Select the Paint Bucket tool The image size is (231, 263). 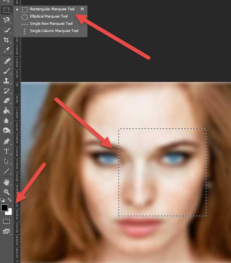(x=6, y=111)
